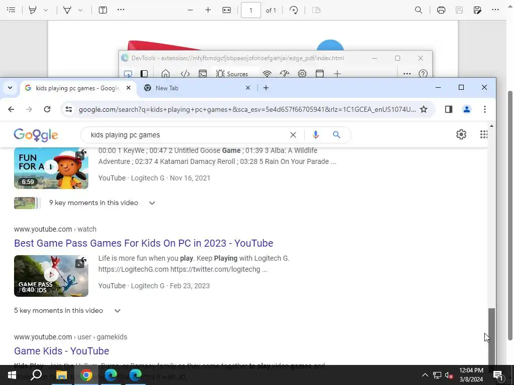Go to Google homepage logo
The image size is (514, 385).
tap(36, 135)
